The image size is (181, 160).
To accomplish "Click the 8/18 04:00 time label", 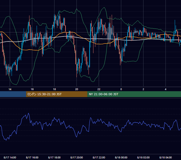I will click(166, 157).
